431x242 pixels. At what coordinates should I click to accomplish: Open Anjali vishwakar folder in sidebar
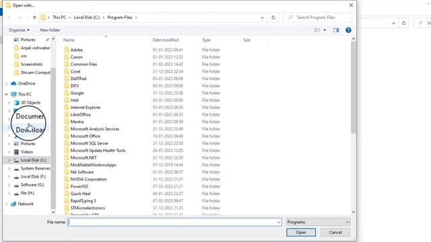(x=35, y=48)
